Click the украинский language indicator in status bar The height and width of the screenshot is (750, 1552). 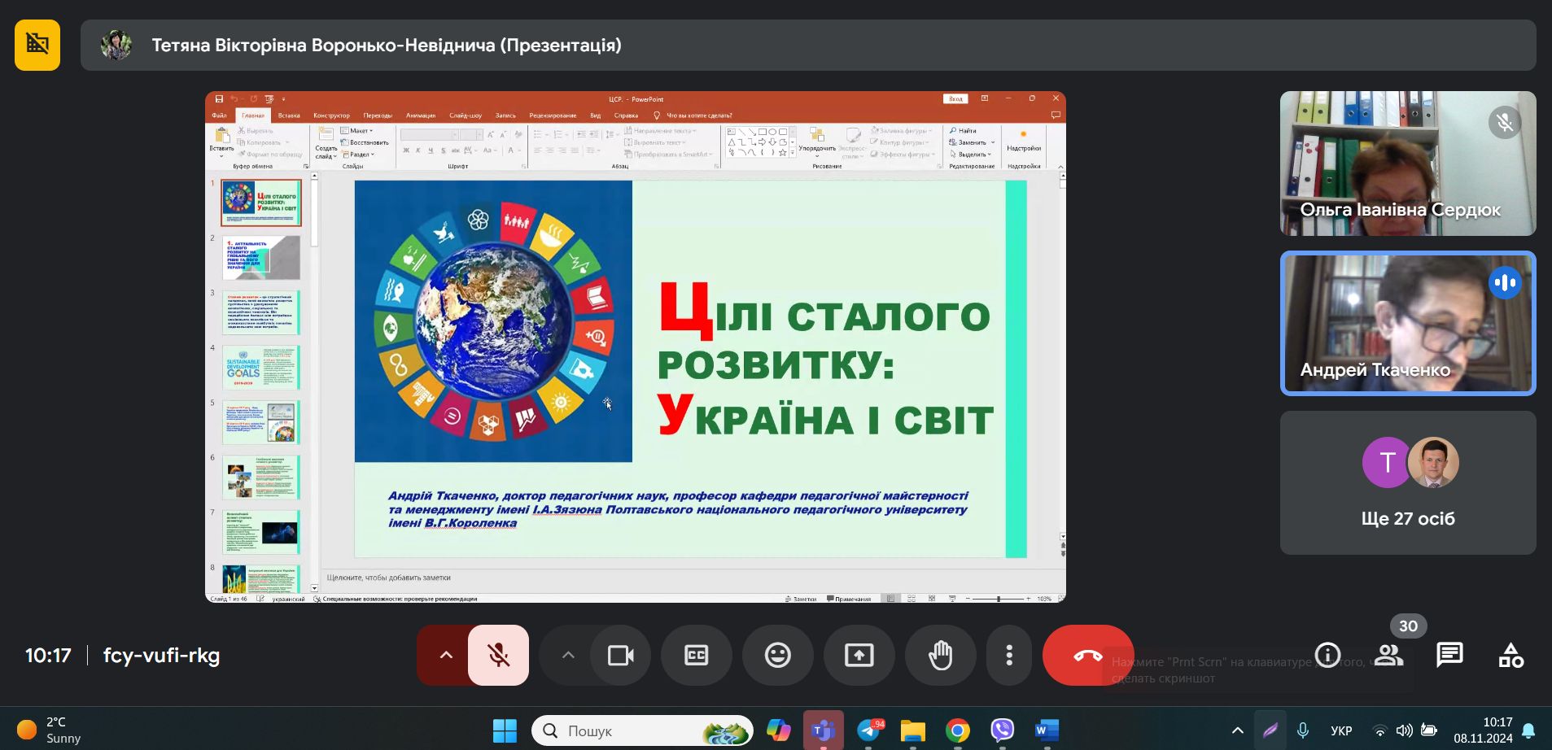click(x=288, y=599)
